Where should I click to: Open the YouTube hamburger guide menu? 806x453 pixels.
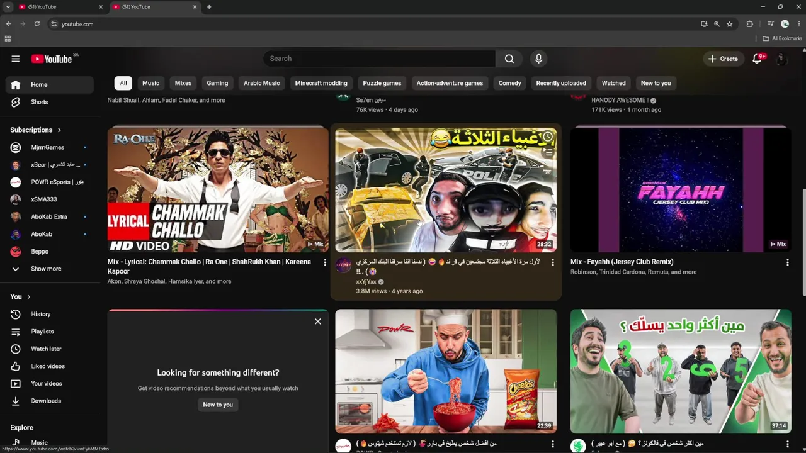coord(16,59)
